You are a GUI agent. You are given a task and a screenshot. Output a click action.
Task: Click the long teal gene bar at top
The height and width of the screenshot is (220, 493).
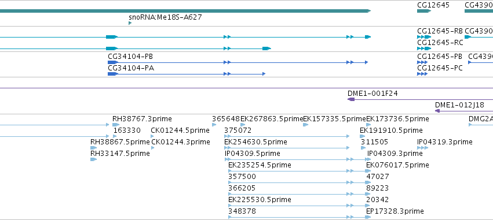(185, 11)
